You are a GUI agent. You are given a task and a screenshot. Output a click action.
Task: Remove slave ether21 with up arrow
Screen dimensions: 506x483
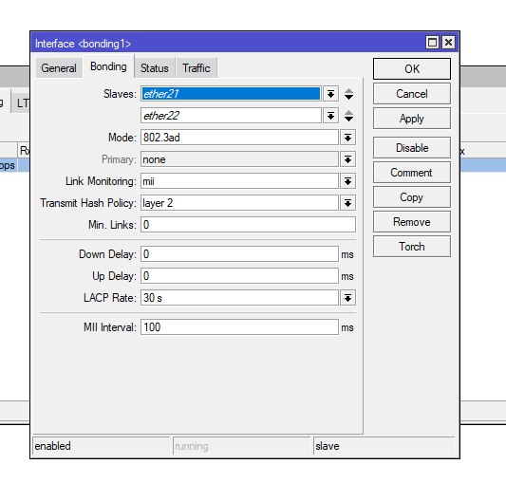pyautogui.click(x=348, y=91)
